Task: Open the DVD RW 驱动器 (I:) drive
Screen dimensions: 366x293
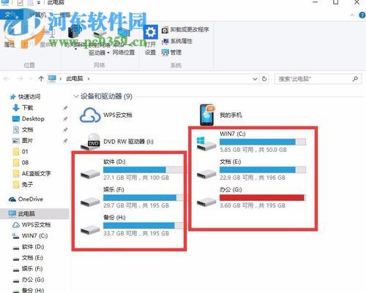Action: point(117,142)
